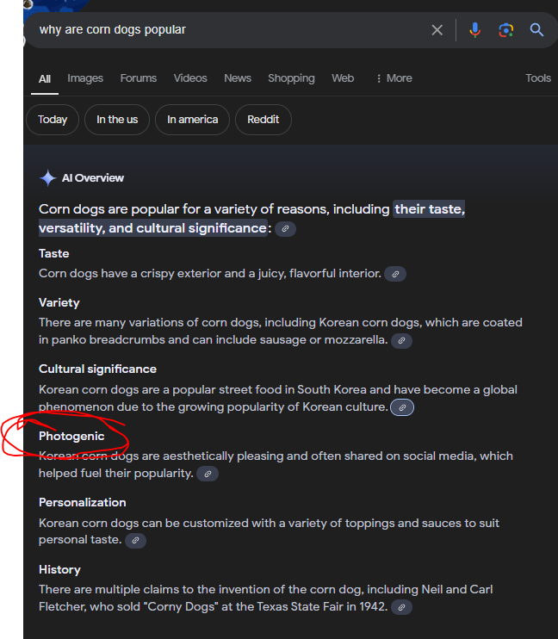The height and width of the screenshot is (639, 558).
Task: Switch to the Images tab
Action: (x=85, y=78)
